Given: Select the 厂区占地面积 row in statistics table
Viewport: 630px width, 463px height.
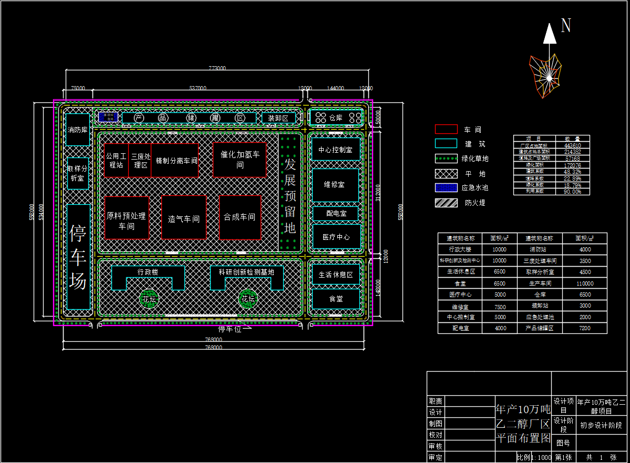Looking at the screenshot, I should tap(551, 145).
